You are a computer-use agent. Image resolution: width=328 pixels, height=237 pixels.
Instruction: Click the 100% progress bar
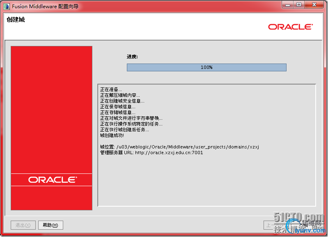pyautogui.click(x=206, y=67)
